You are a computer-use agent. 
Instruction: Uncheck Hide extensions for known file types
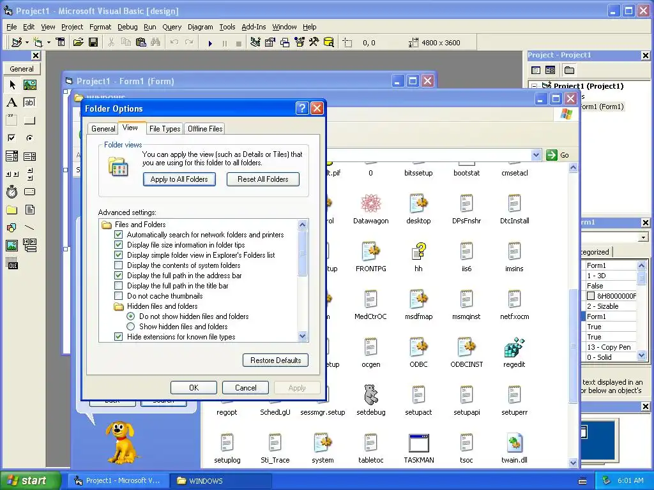(x=118, y=337)
